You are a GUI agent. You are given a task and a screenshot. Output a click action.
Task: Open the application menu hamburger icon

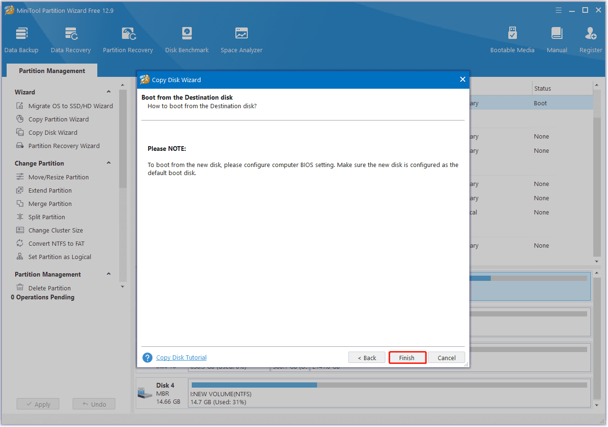tap(559, 10)
